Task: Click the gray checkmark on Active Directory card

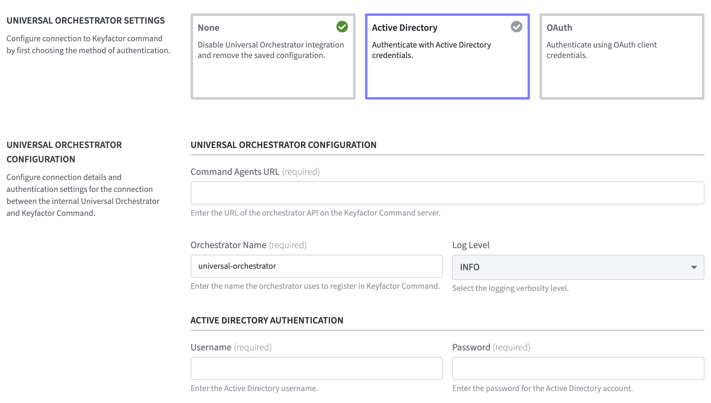Action: [x=516, y=27]
